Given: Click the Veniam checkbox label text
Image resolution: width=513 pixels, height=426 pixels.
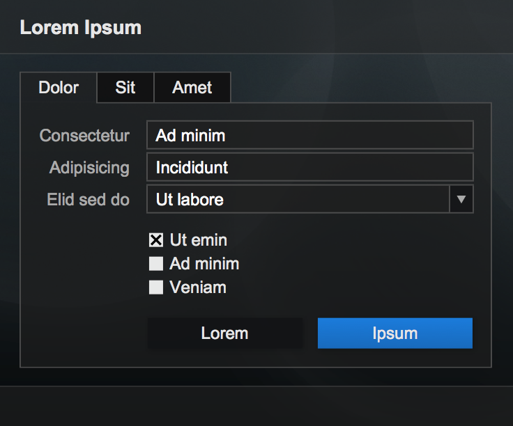Looking at the screenshot, I should coord(198,287).
